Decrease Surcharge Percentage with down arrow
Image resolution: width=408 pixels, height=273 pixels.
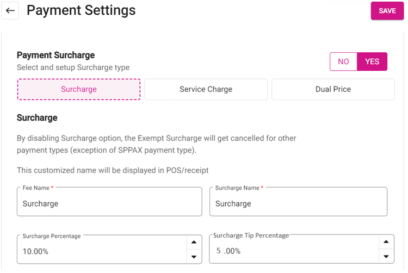[x=194, y=257]
